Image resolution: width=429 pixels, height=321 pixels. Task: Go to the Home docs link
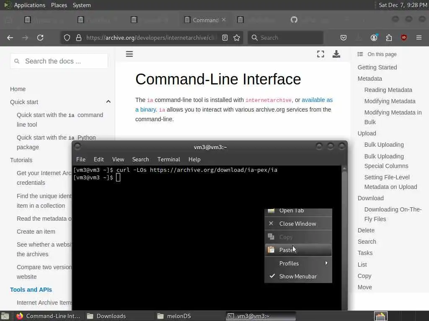click(18, 89)
